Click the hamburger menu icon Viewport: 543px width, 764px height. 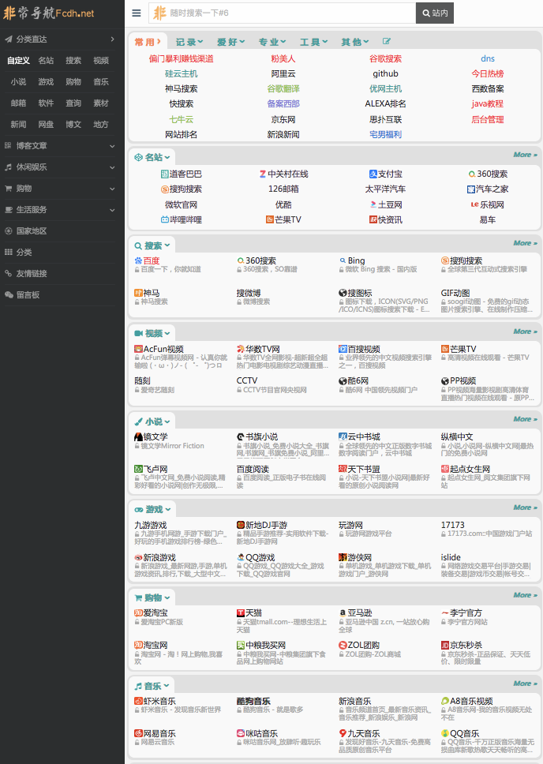(137, 13)
